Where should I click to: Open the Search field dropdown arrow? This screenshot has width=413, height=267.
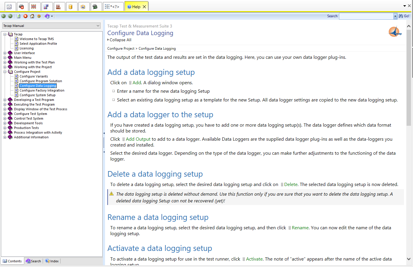pos(395,16)
